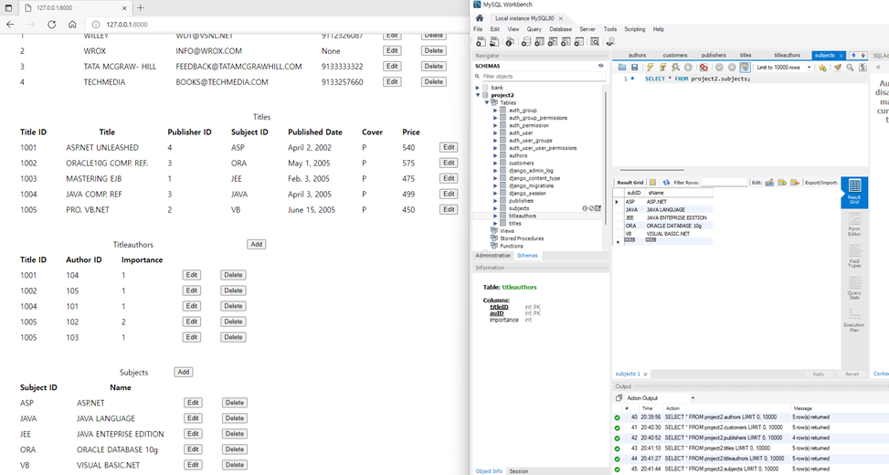Image resolution: width=889 pixels, height=475 pixels.
Task: Click Add button next to Titleauthors heading
Action: (256, 244)
